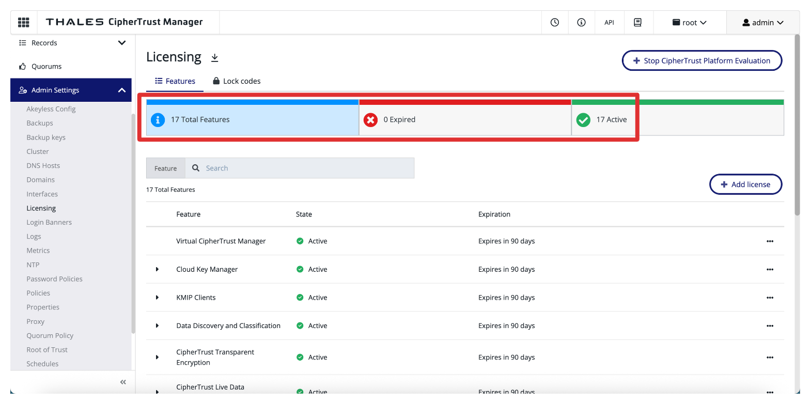This screenshot has width=810, height=404.
Task: Select Backup keys in the sidebar
Action: pos(46,137)
